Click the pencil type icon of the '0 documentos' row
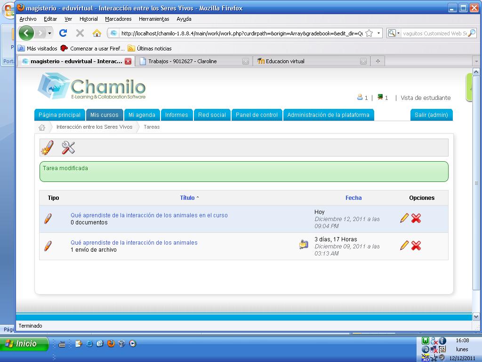482x362 pixels. click(x=48, y=219)
